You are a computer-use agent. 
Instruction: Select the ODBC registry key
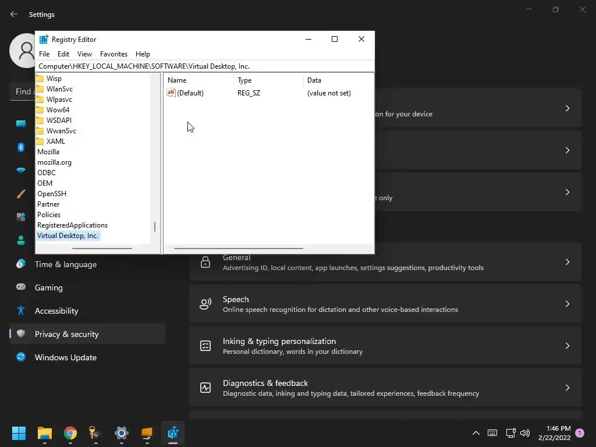pyautogui.click(x=47, y=172)
